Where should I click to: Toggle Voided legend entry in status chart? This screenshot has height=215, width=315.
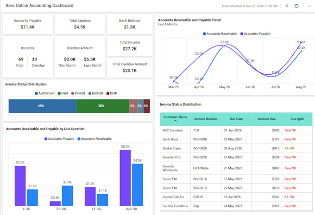point(78,93)
